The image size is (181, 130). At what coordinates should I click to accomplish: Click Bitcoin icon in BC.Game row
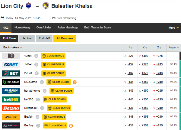pos(75,82)
